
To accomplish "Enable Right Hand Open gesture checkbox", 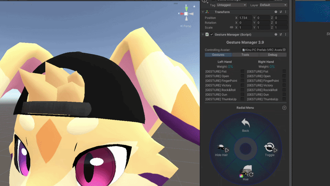I will [284, 76].
